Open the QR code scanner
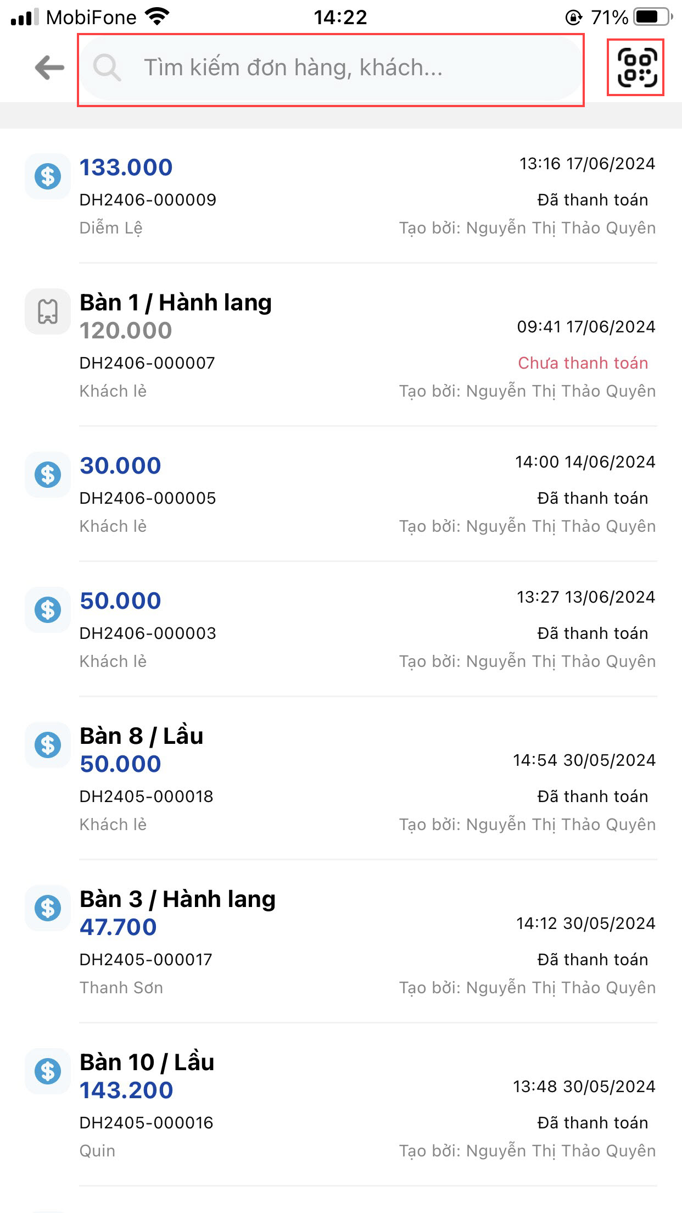This screenshot has height=1213, width=682. (x=636, y=68)
